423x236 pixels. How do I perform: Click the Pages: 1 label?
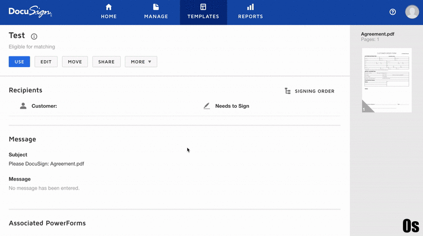point(370,39)
